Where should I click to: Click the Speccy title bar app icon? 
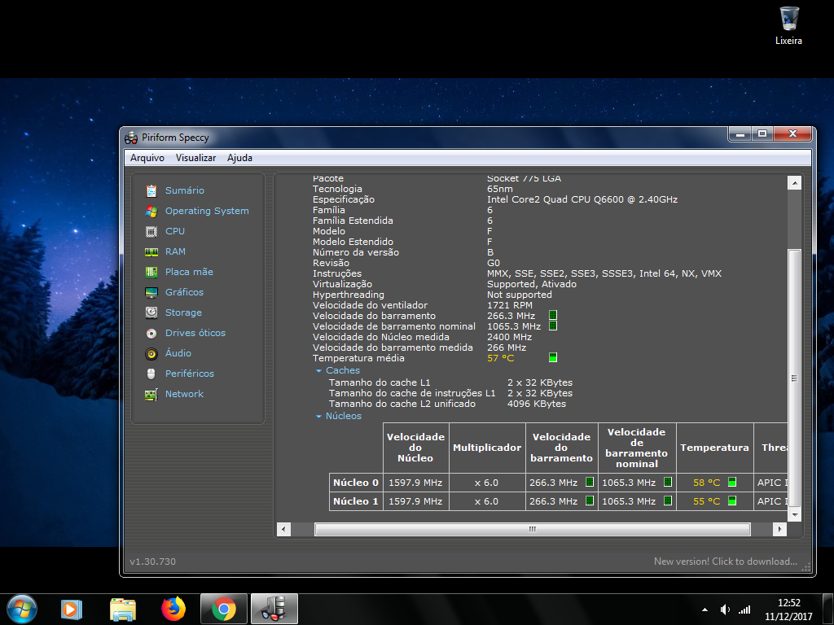pyautogui.click(x=131, y=138)
